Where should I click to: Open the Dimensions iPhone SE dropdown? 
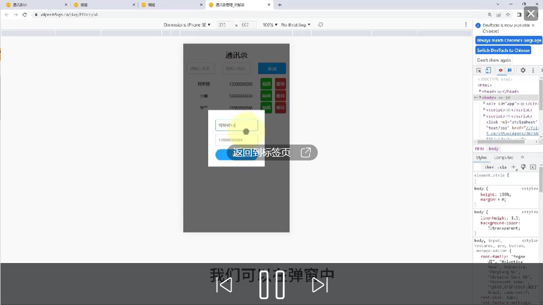[187, 25]
